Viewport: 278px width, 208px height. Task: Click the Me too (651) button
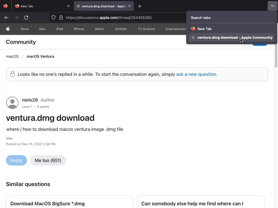48,160
